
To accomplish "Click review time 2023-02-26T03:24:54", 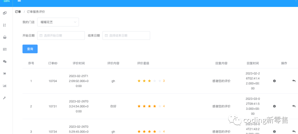I will [x=79, y=106].
